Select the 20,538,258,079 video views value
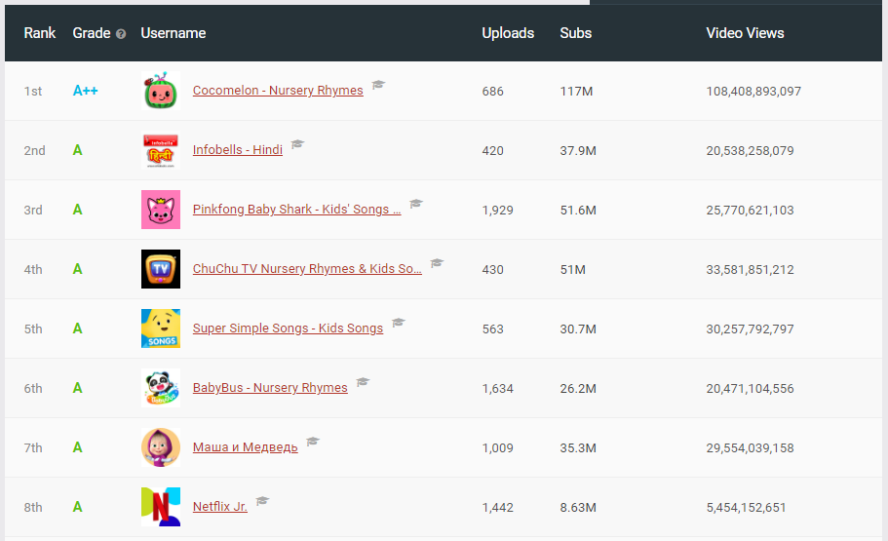This screenshot has width=888, height=541. 750,151
